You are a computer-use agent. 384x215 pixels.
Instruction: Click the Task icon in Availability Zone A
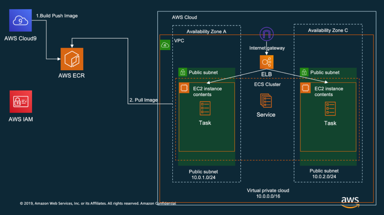pos(205,108)
